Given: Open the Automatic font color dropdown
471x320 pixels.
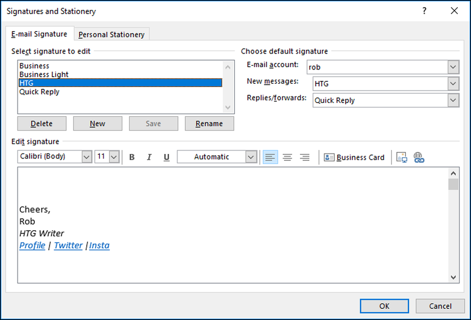Looking at the screenshot, I should (251, 157).
